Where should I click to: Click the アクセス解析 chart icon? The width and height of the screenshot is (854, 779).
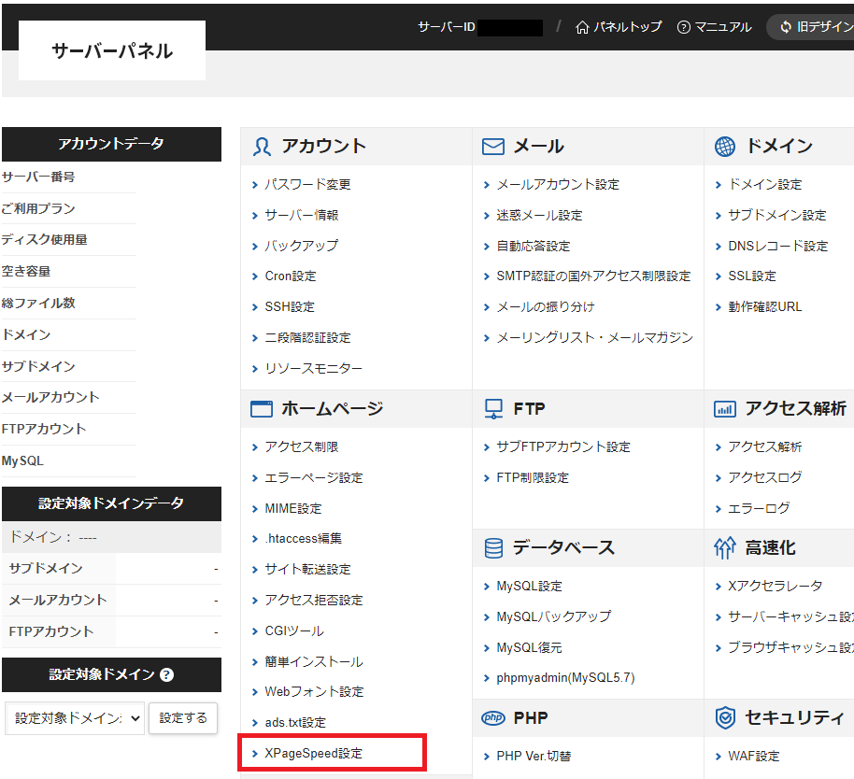pyautogui.click(x=726, y=408)
